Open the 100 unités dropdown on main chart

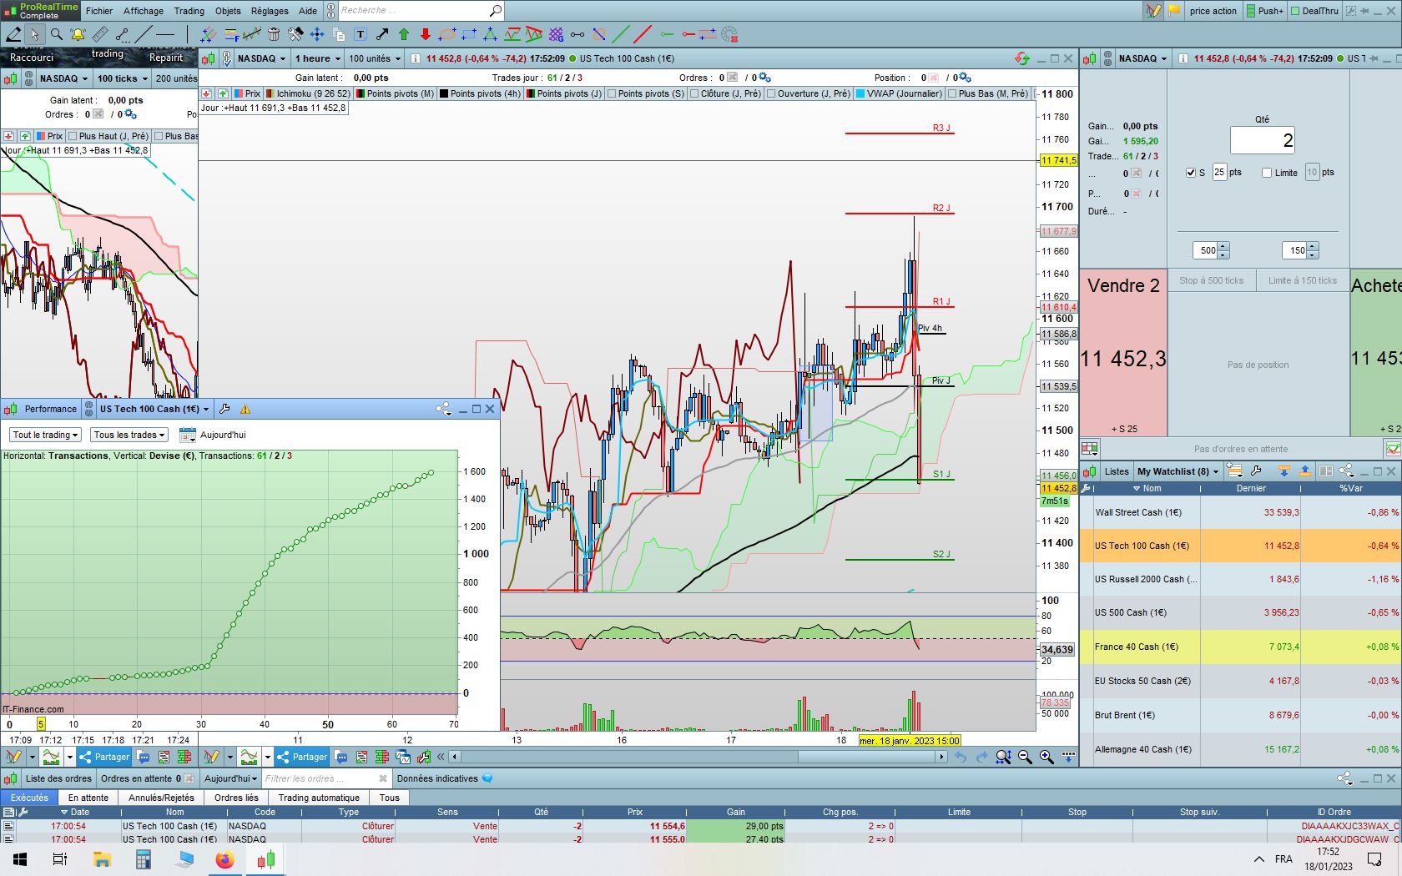click(x=375, y=58)
